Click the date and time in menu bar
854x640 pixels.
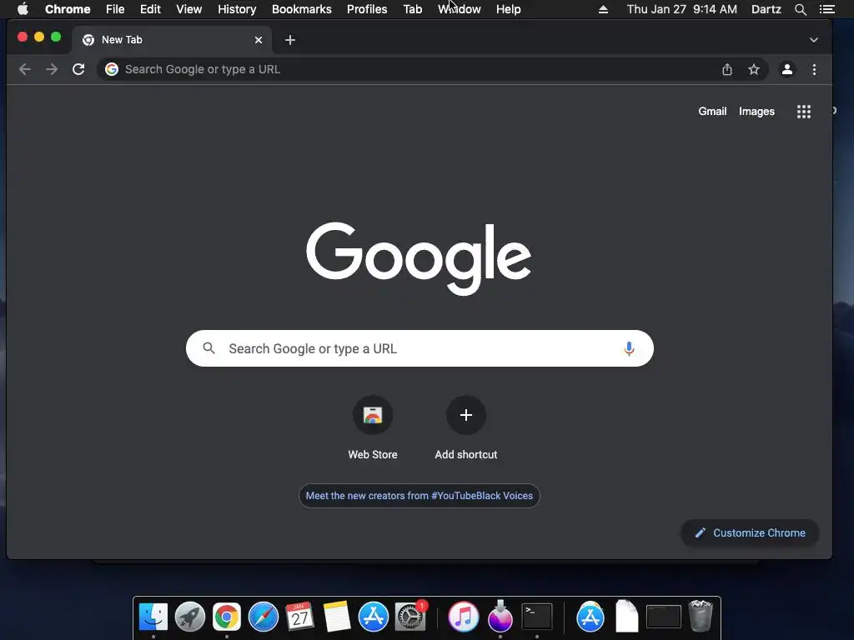[682, 9]
